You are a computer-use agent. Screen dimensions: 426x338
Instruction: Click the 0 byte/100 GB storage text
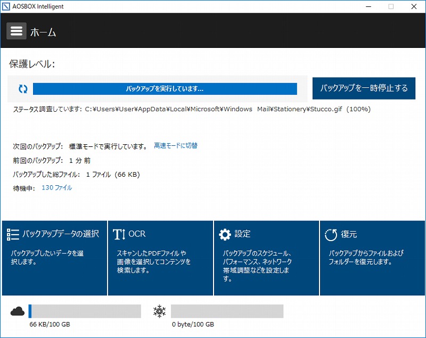[193, 324]
